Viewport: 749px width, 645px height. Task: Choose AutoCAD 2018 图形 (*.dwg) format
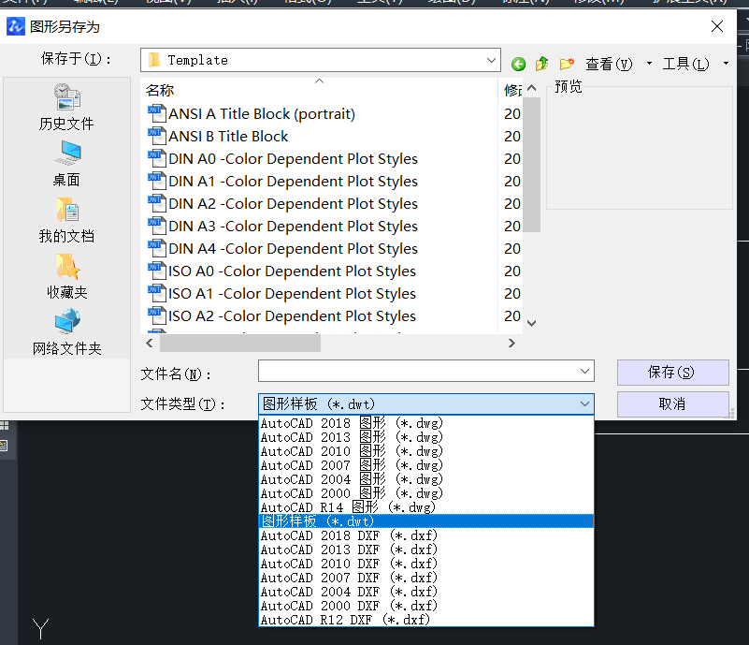[352, 423]
